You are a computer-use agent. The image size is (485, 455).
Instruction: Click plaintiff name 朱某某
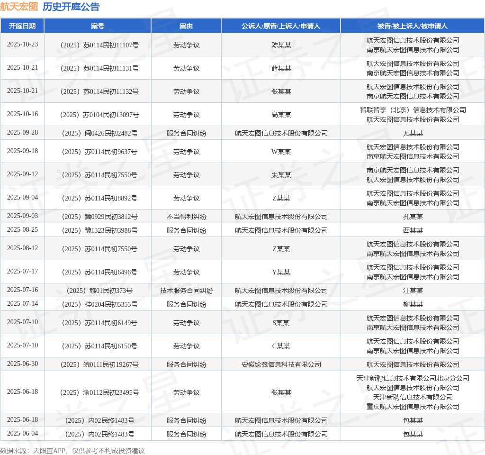pyautogui.click(x=281, y=175)
